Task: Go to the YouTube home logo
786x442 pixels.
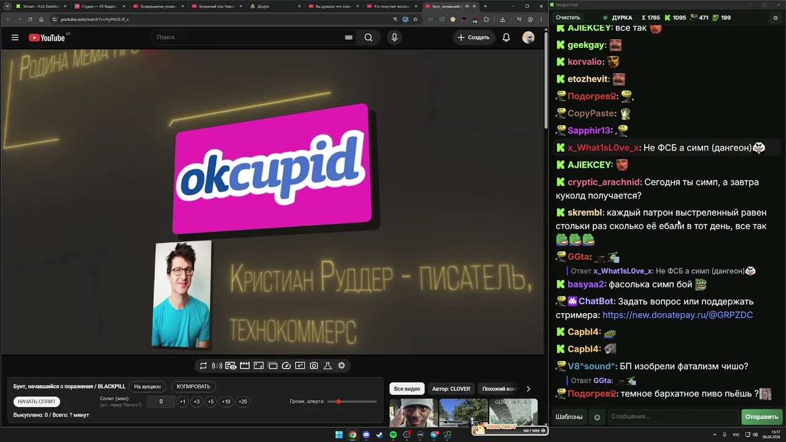Action: click(x=47, y=37)
